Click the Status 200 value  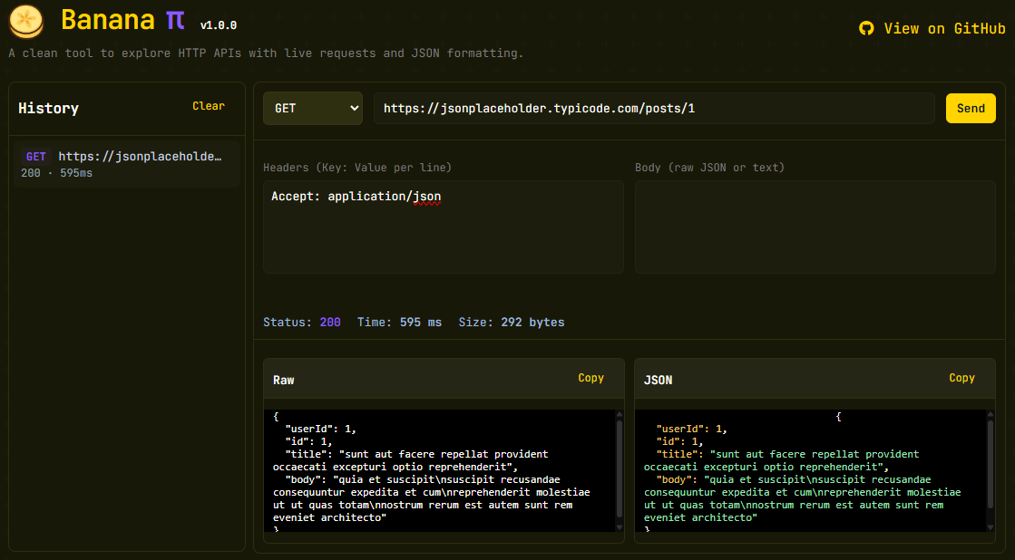(330, 322)
